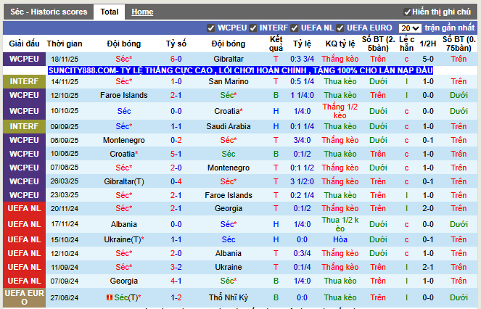The width and height of the screenshot is (481, 309).
Task: Switch to the Home tab
Action: tap(142, 12)
